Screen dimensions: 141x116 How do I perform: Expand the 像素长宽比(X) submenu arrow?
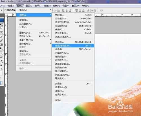coord(50,40)
